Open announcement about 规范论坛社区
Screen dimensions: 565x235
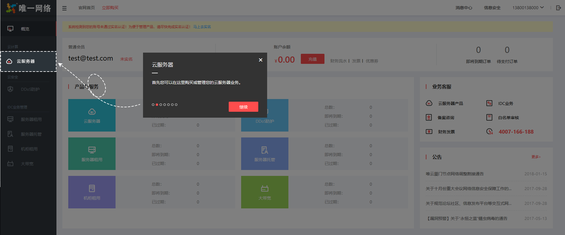pyautogui.click(x=468, y=203)
